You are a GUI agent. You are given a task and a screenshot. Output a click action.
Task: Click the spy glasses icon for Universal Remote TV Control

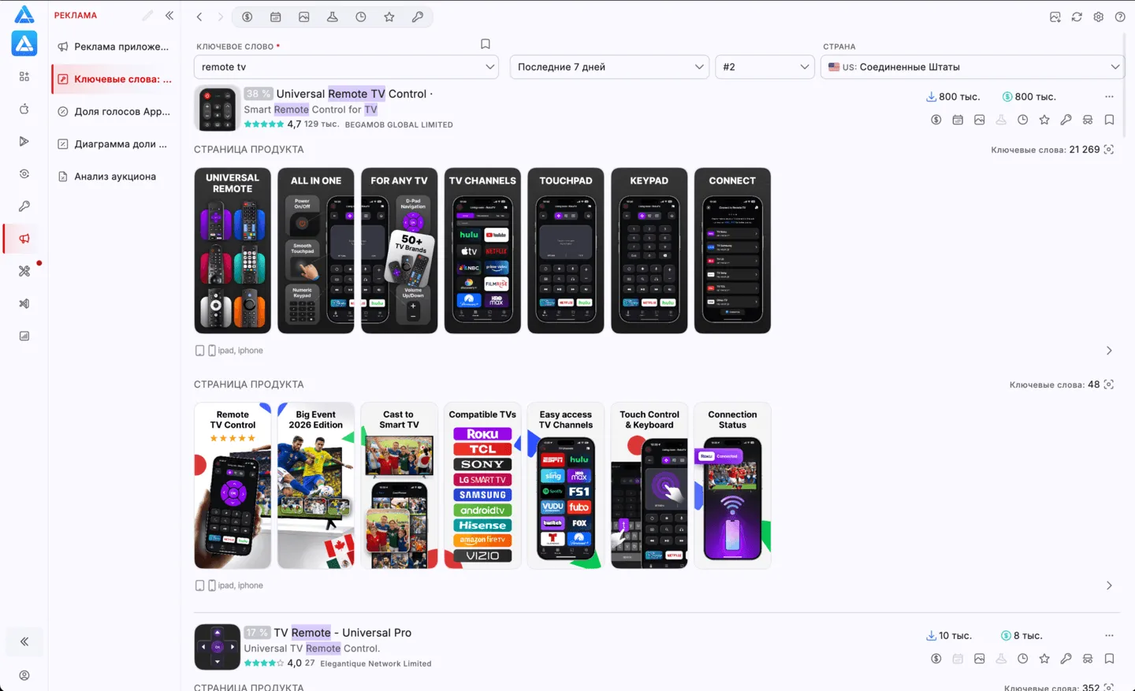tap(1088, 120)
